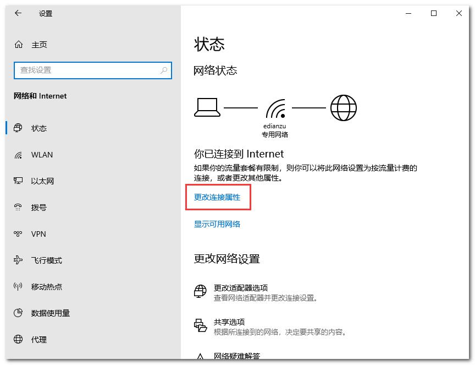Screen dimensions: 475x365
Task: Open the 移动热点 settings page
Action: (47, 287)
